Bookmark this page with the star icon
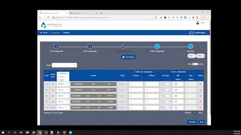Viewport: 241px width, 135px height. [x=156, y=18]
